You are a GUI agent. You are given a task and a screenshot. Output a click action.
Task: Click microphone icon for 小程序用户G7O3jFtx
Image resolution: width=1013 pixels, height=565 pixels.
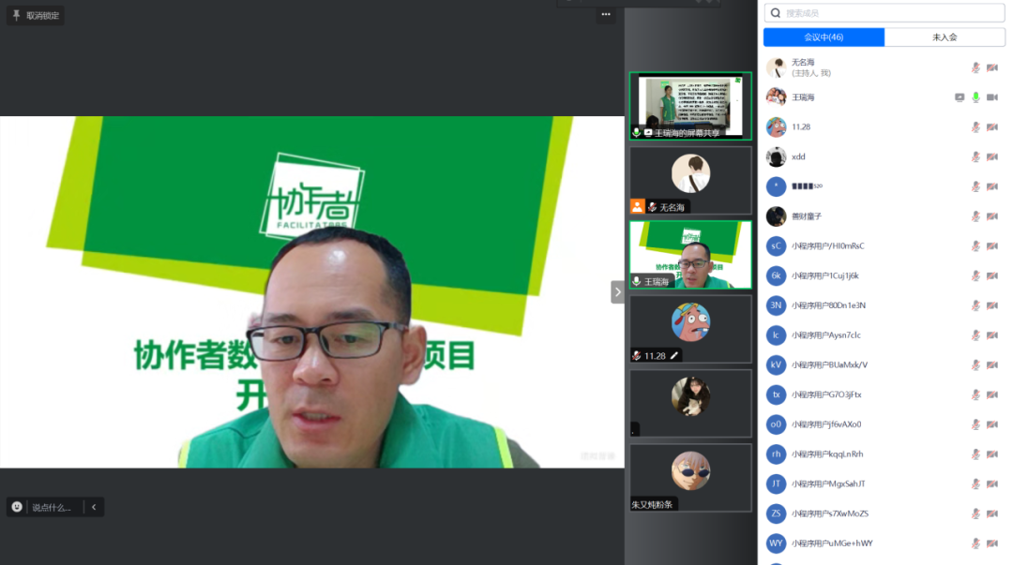975,394
